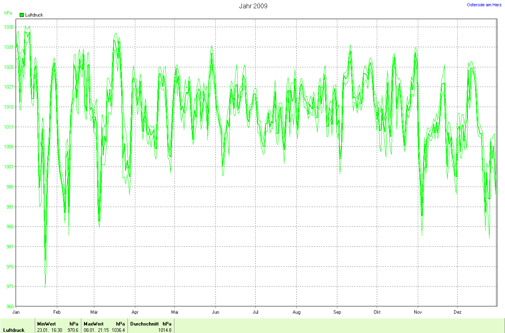
Task: Open the Osterode am Harz link
Action: tap(484, 5)
